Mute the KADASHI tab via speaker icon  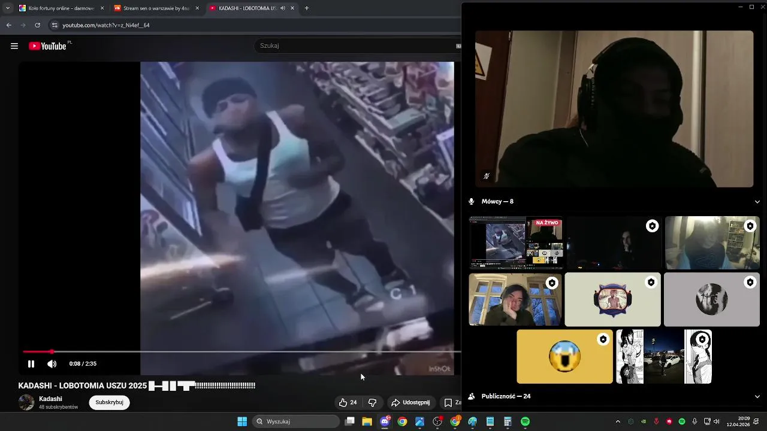(283, 8)
